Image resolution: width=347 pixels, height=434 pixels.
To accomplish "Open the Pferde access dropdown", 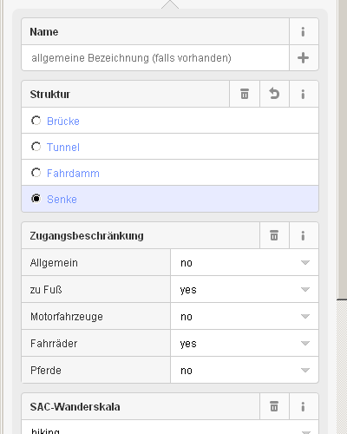I will (245, 370).
